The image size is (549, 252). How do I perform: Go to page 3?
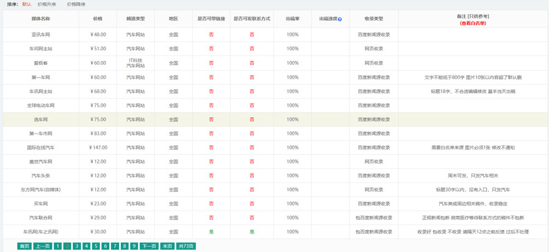click(x=77, y=246)
